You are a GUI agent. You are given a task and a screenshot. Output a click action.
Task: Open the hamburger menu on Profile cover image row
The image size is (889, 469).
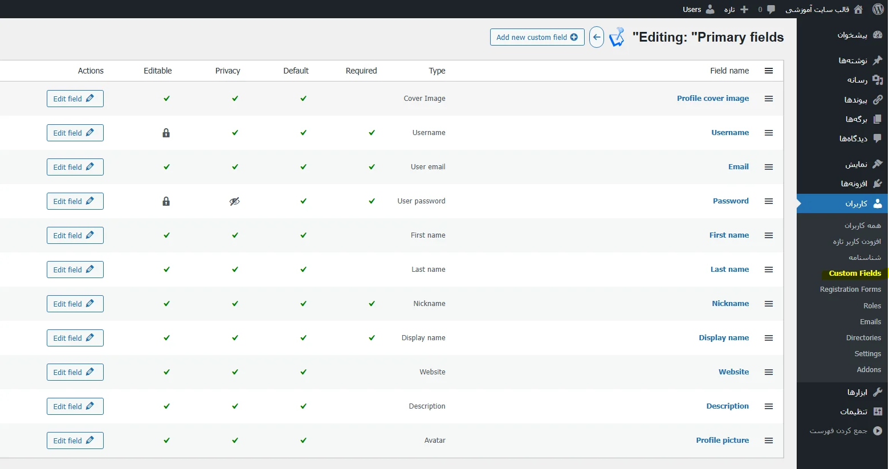click(x=769, y=99)
